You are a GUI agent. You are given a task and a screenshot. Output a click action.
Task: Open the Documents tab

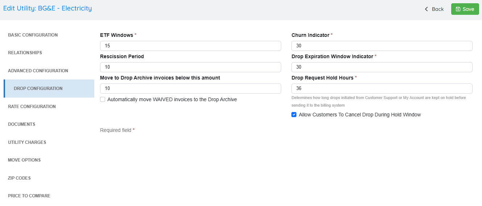pos(22,124)
